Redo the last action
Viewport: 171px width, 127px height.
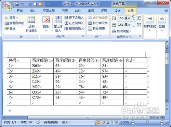pos(30,4)
